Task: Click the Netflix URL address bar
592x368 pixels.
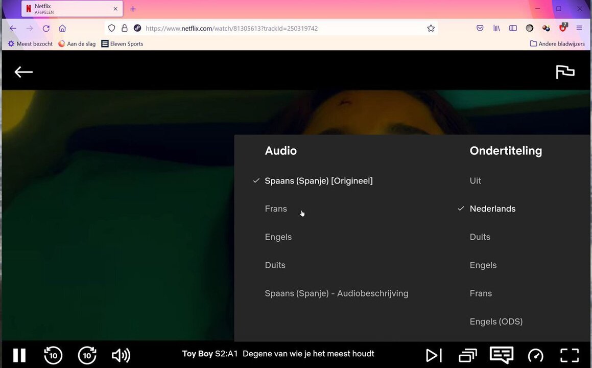Action: tap(281, 29)
